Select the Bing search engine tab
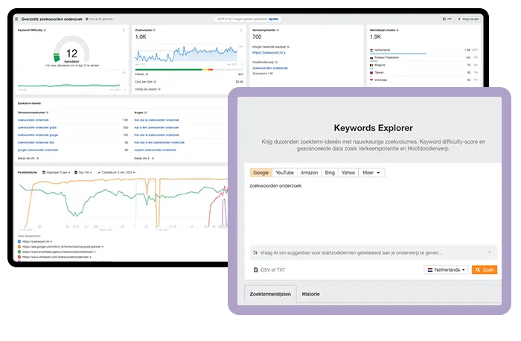This screenshot has width=521, height=341. pyautogui.click(x=330, y=173)
